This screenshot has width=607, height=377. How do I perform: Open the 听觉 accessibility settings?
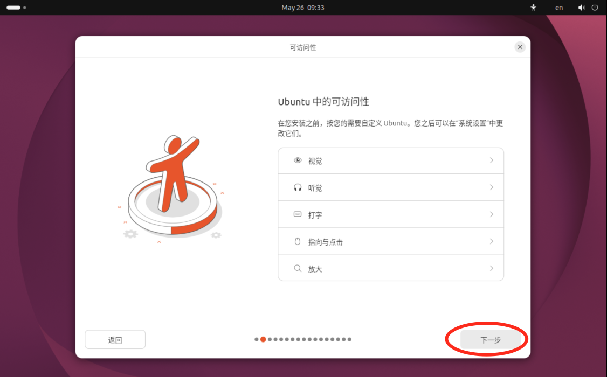pos(391,187)
